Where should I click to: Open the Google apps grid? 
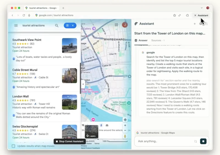pos(116,25)
